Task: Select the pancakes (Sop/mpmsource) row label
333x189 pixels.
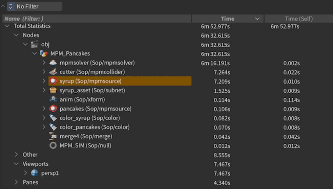Action: (96, 109)
